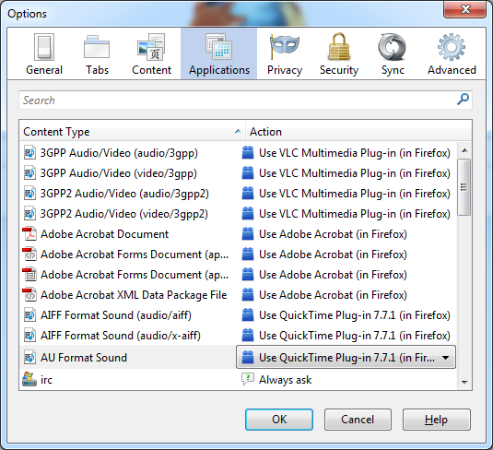Select the 3GPP Audio/Video (video/3gpp) text
Image resolution: width=493 pixels, height=450 pixels.
pyautogui.click(x=118, y=173)
